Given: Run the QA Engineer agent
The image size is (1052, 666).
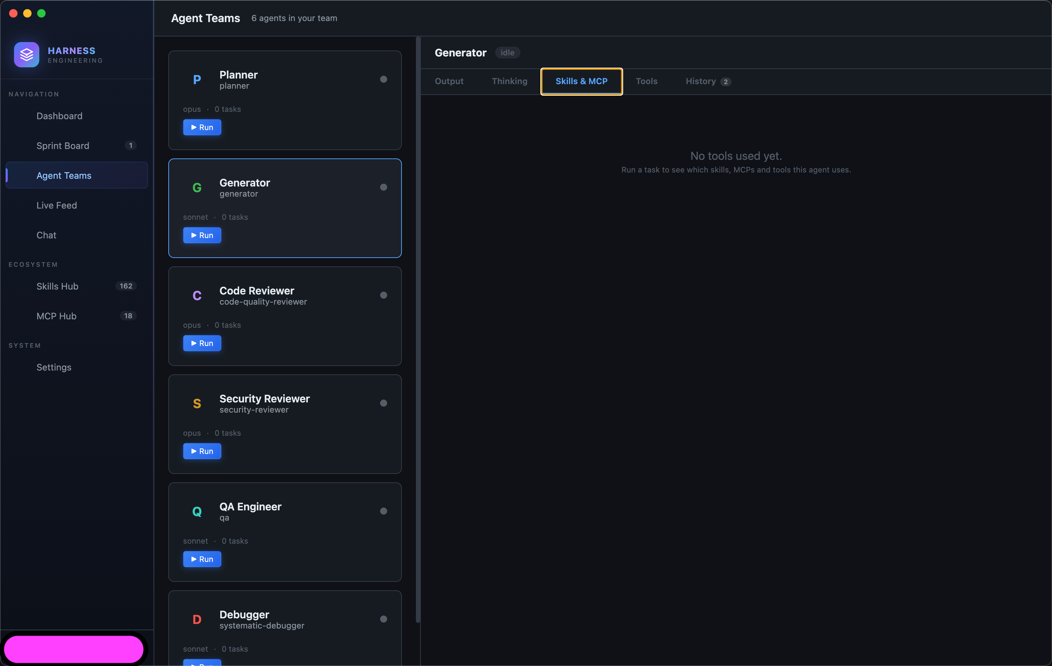Looking at the screenshot, I should click(x=202, y=559).
